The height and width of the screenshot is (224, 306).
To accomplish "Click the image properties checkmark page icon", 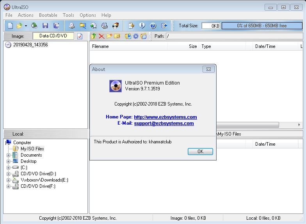I will 80,36.
